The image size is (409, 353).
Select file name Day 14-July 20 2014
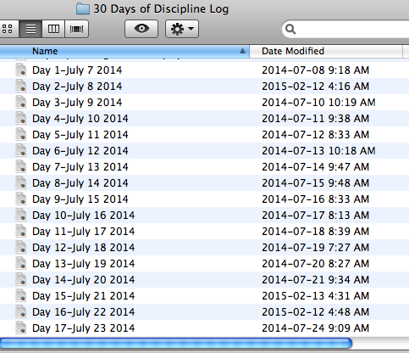(84, 280)
